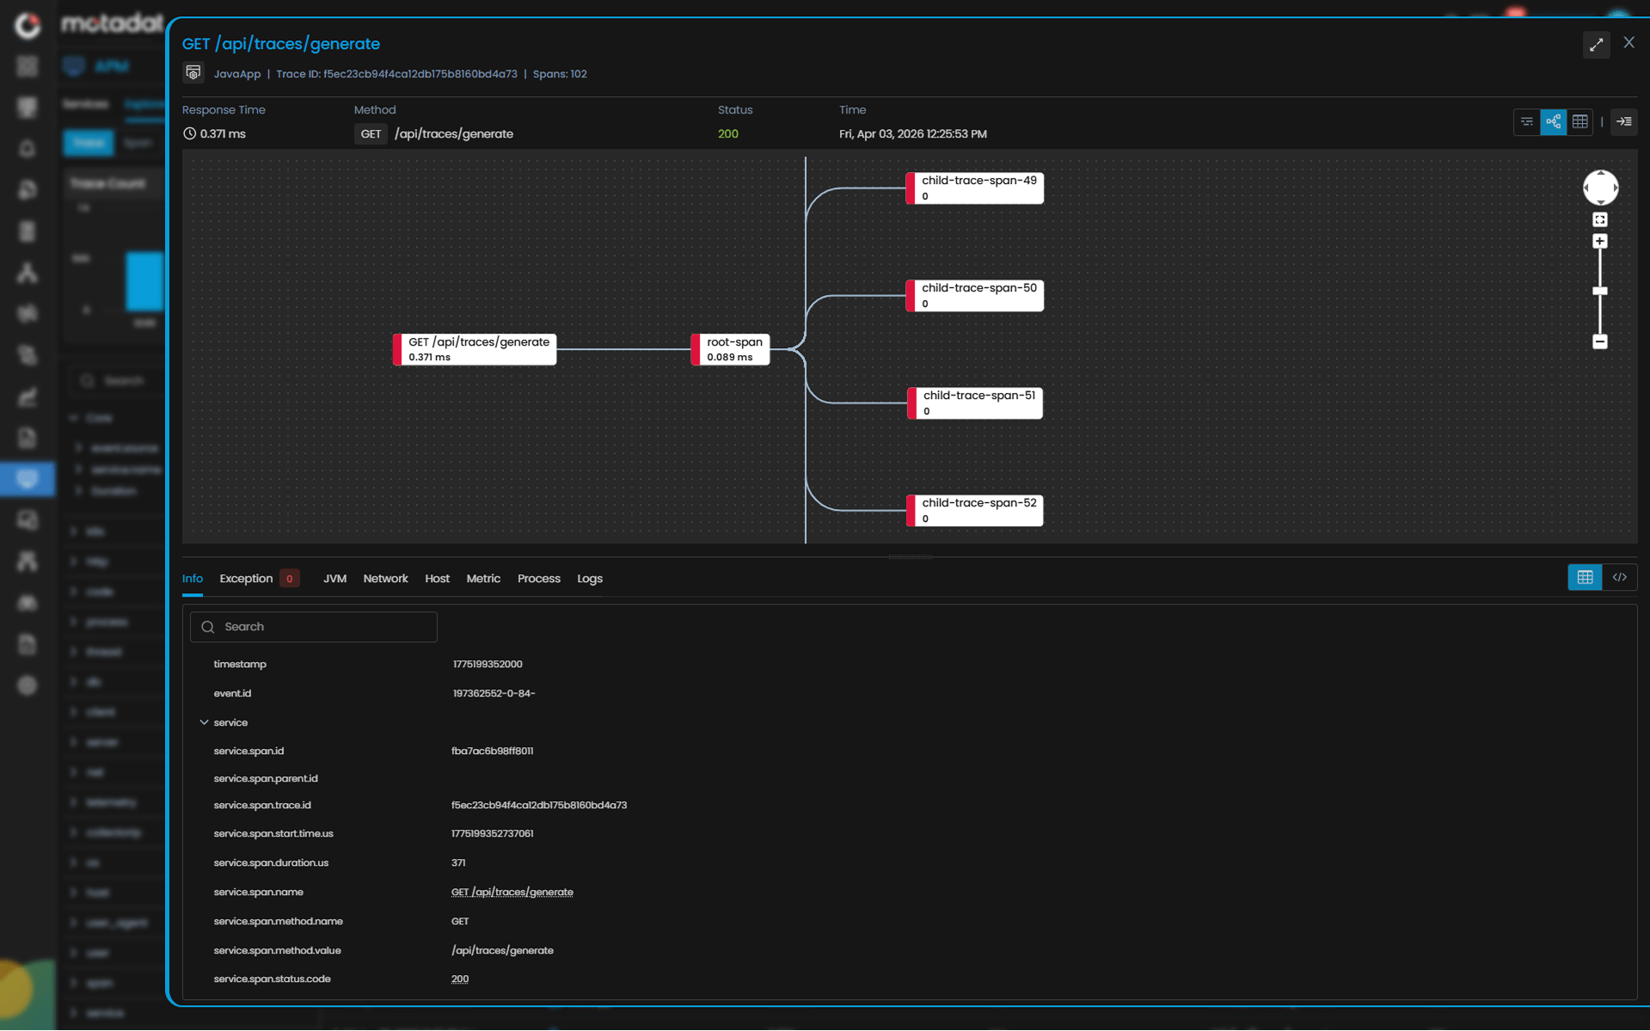Expand the Core field group in the sidebar
This screenshot has width=1650, height=1031.
tap(76, 418)
